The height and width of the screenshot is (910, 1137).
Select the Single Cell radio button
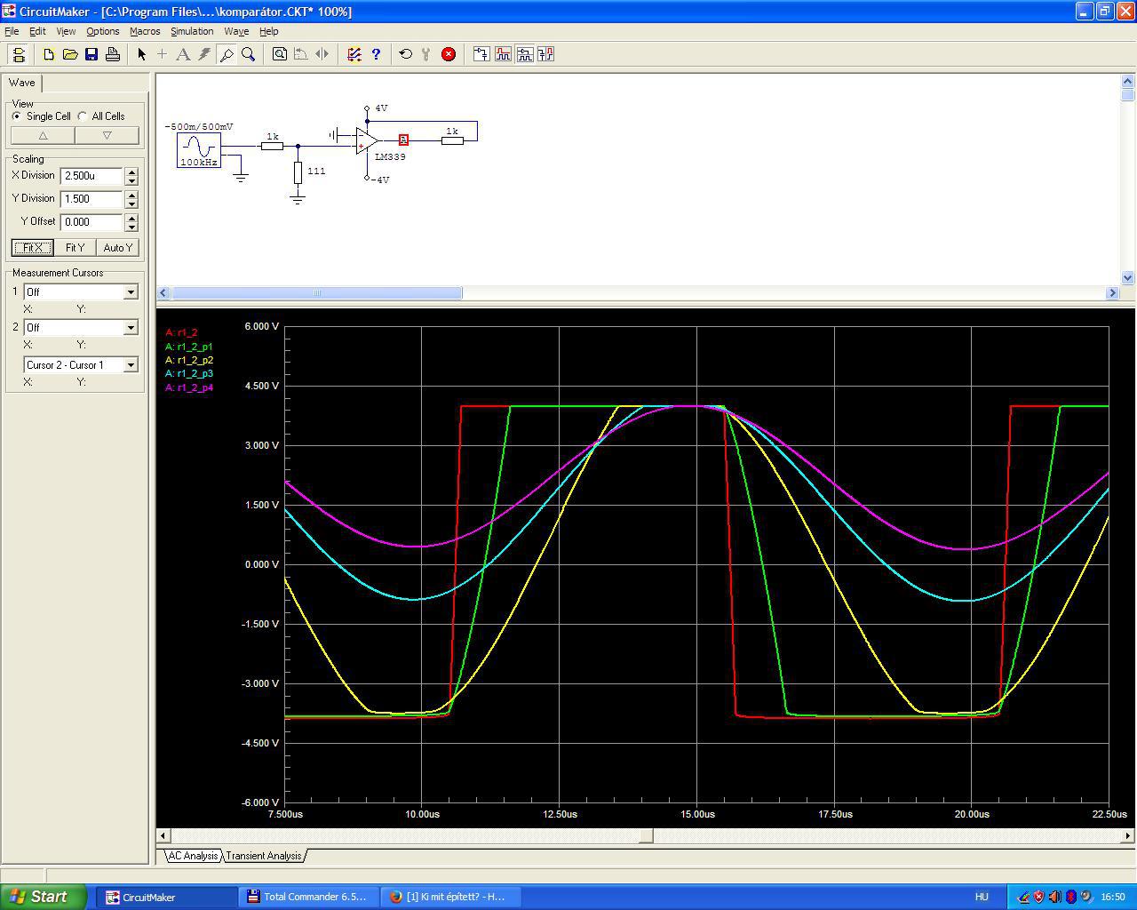click(x=17, y=116)
